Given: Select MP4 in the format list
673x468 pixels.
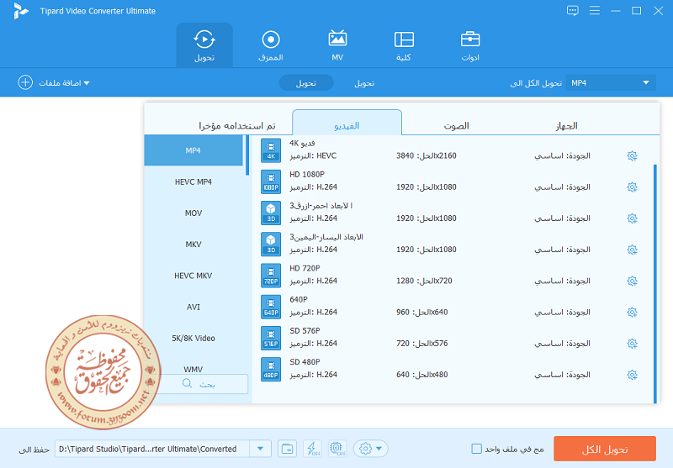Looking at the screenshot, I should (193, 150).
